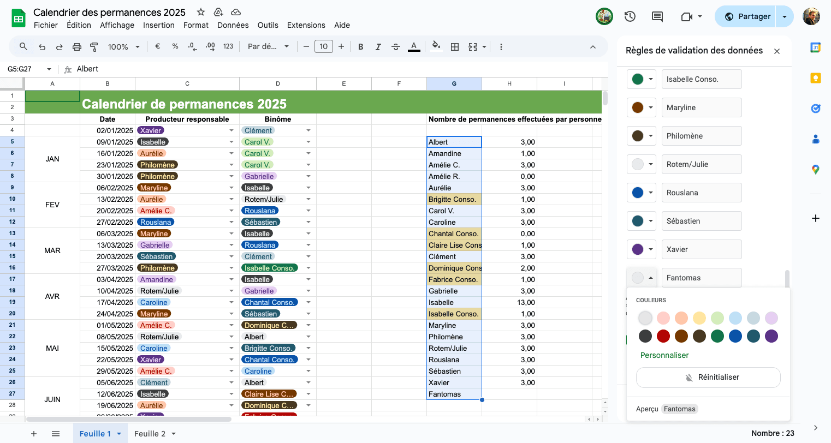
Task: Open color dropdown for Rouslana rule
Action: pos(642,193)
